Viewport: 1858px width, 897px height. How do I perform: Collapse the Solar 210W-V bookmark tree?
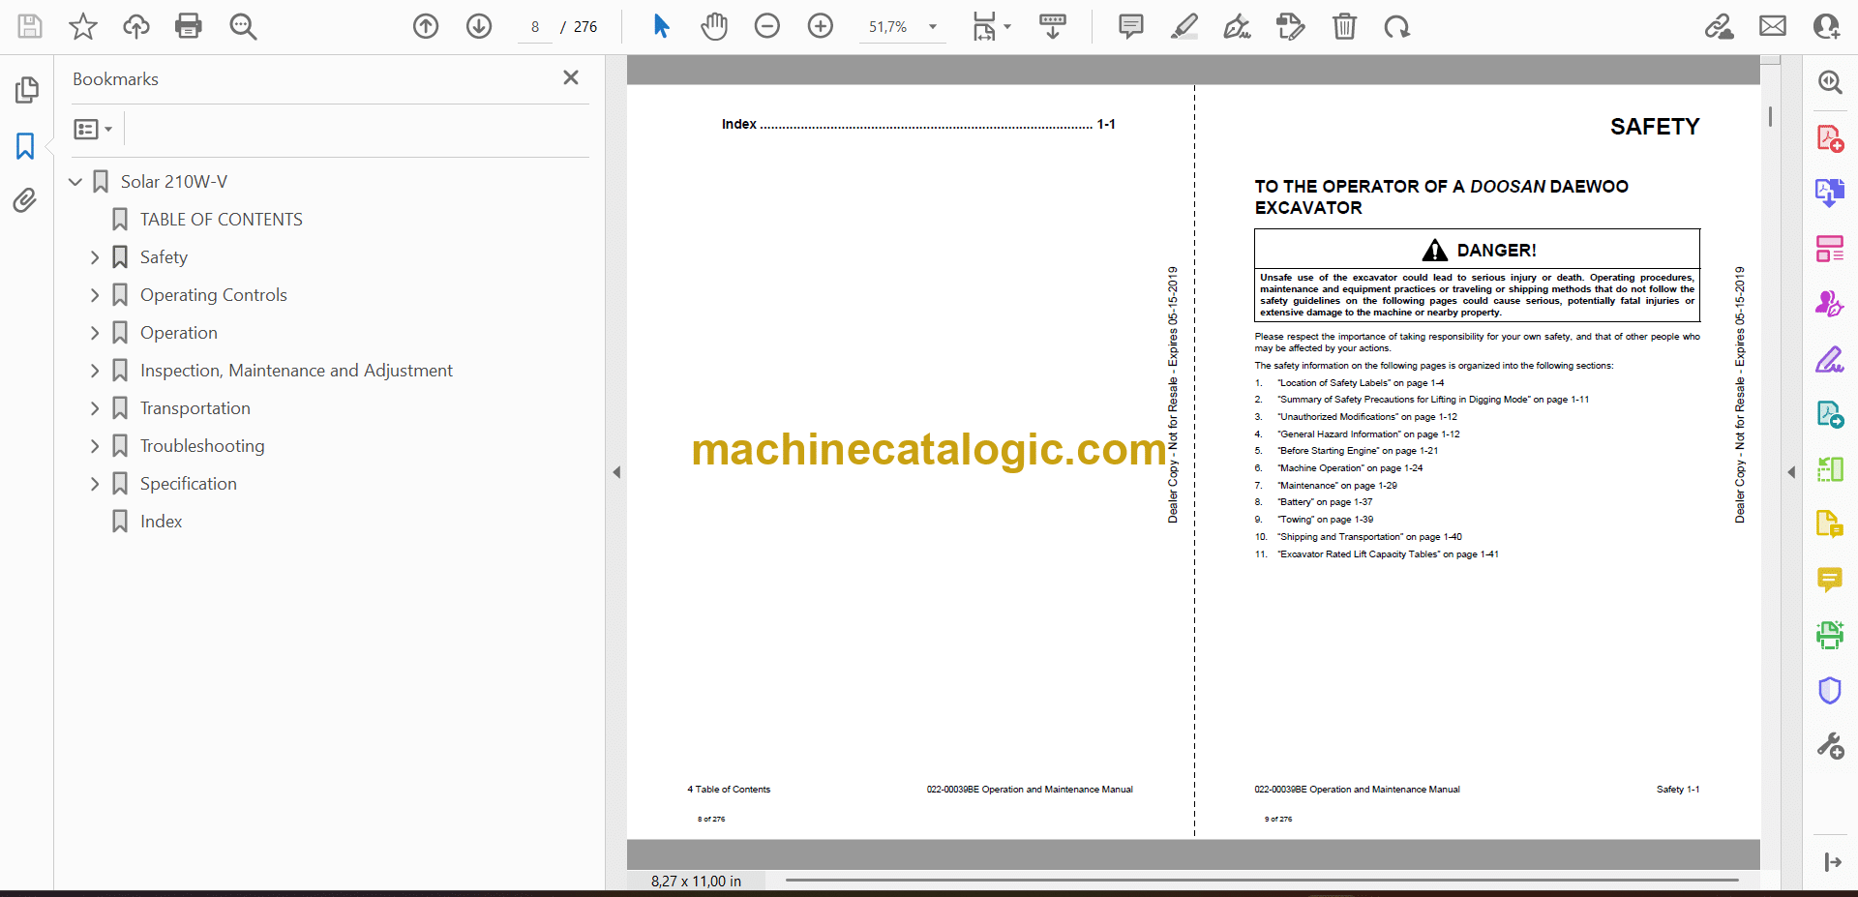coord(75,182)
